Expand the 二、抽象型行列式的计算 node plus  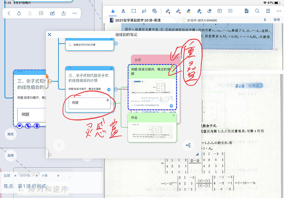click(x=116, y=44)
